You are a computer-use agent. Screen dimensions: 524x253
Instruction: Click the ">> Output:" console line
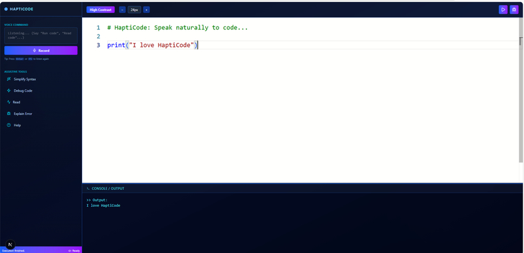point(97,200)
